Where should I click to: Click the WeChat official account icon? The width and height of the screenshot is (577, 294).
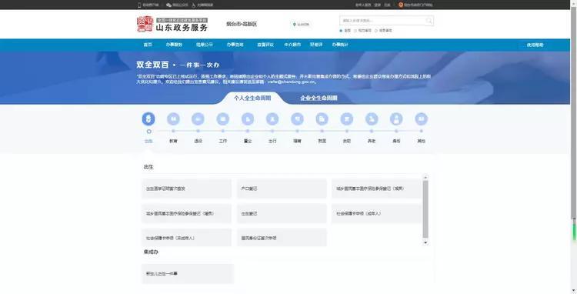168,5
